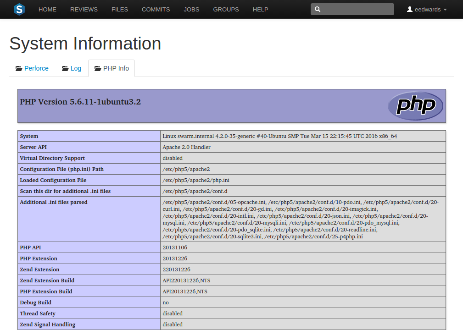Image resolution: width=463 pixels, height=330 pixels.
Task: Open HELP in navigation bar
Action: pyautogui.click(x=261, y=10)
